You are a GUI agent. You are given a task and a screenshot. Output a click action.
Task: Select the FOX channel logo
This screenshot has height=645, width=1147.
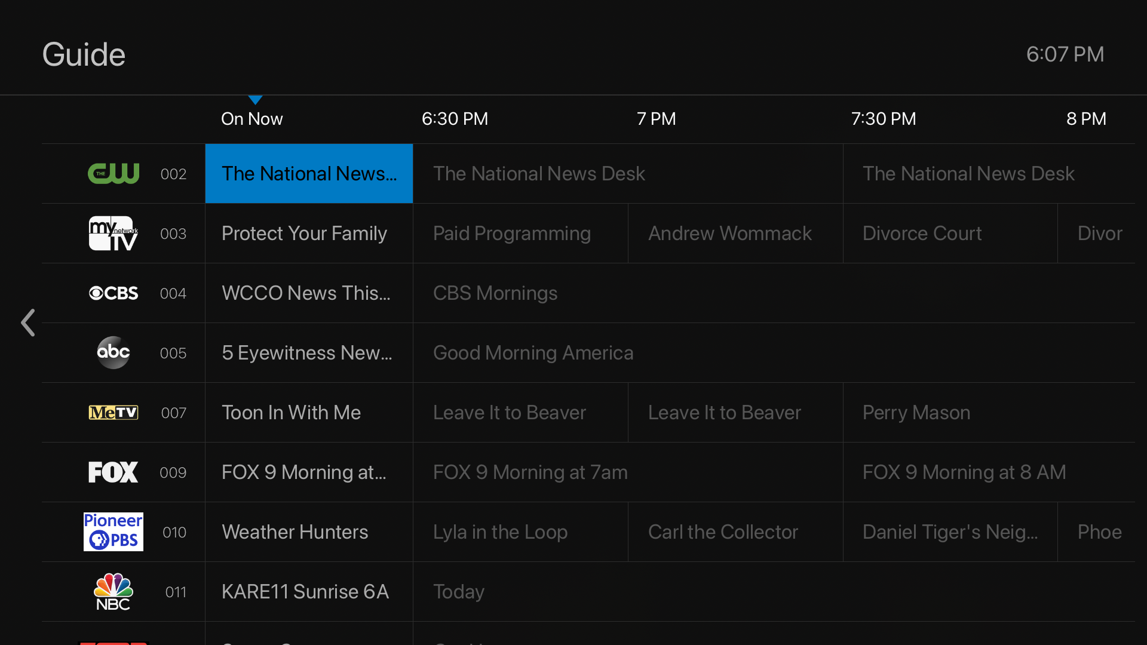click(x=114, y=472)
